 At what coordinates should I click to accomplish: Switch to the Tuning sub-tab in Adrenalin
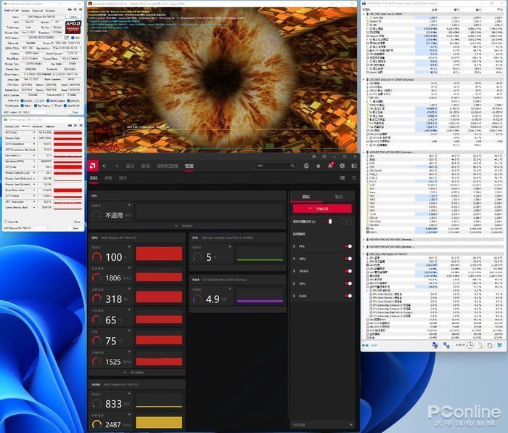pos(108,178)
